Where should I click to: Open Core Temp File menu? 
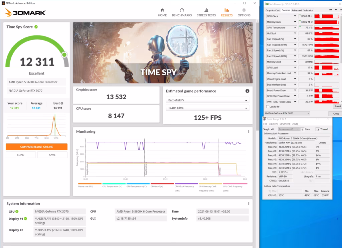(265, 124)
